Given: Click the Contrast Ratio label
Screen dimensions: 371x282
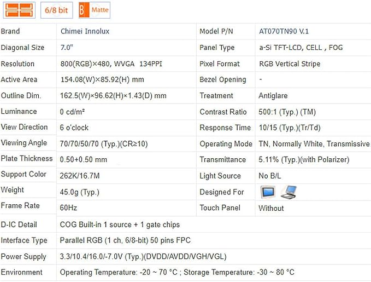Looking at the screenshot, I should click(x=223, y=112).
